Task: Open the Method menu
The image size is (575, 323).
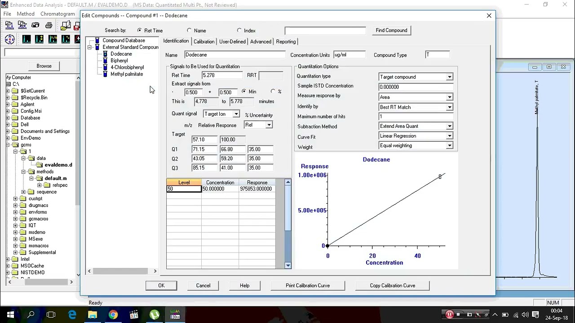Action: coord(26,14)
